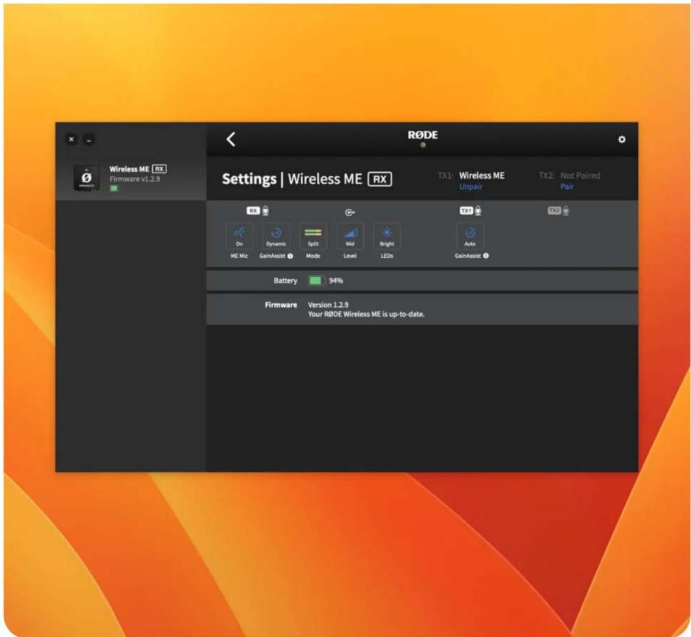Click the 'Battery' row label

point(285,281)
